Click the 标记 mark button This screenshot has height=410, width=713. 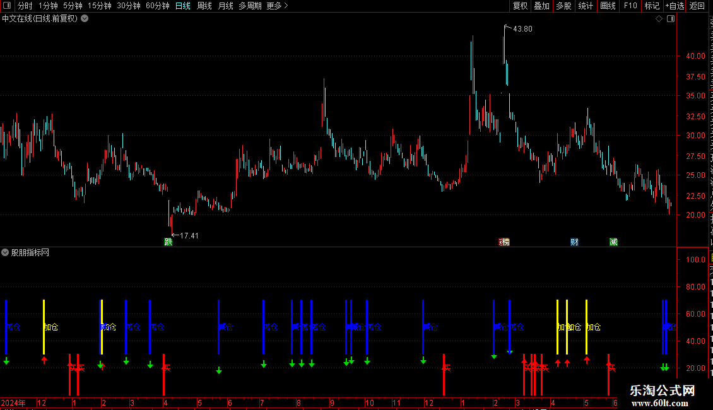tap(652, 6)
